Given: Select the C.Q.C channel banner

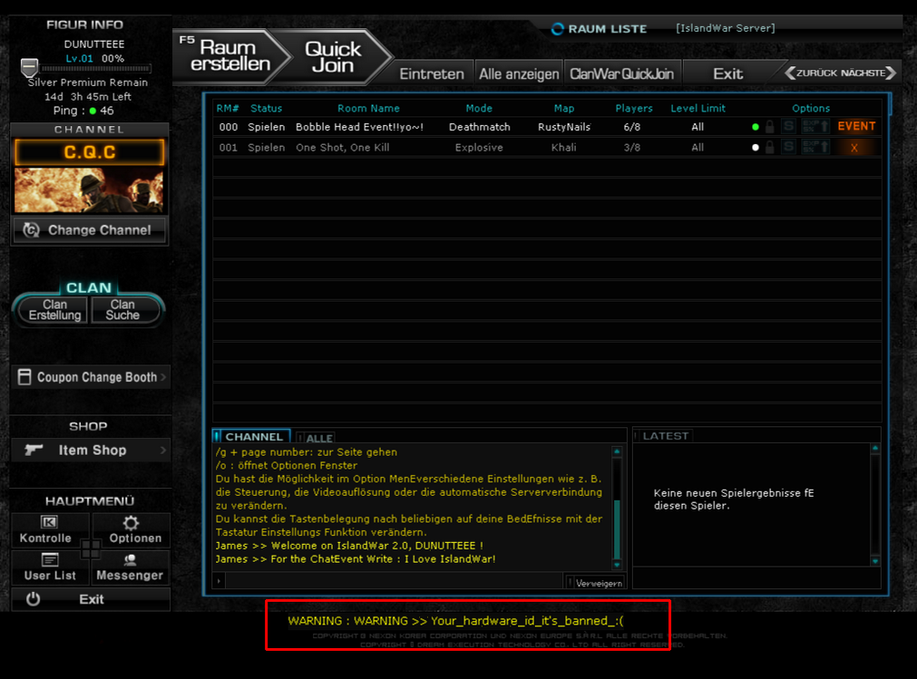Looking at the screenshot, I should tap(89, 152).
